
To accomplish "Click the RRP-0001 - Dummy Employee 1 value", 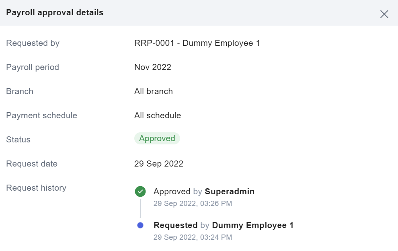I will [197, 43].
